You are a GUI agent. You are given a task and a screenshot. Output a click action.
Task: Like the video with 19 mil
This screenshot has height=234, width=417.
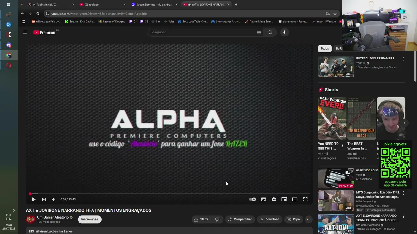(201, 219)
